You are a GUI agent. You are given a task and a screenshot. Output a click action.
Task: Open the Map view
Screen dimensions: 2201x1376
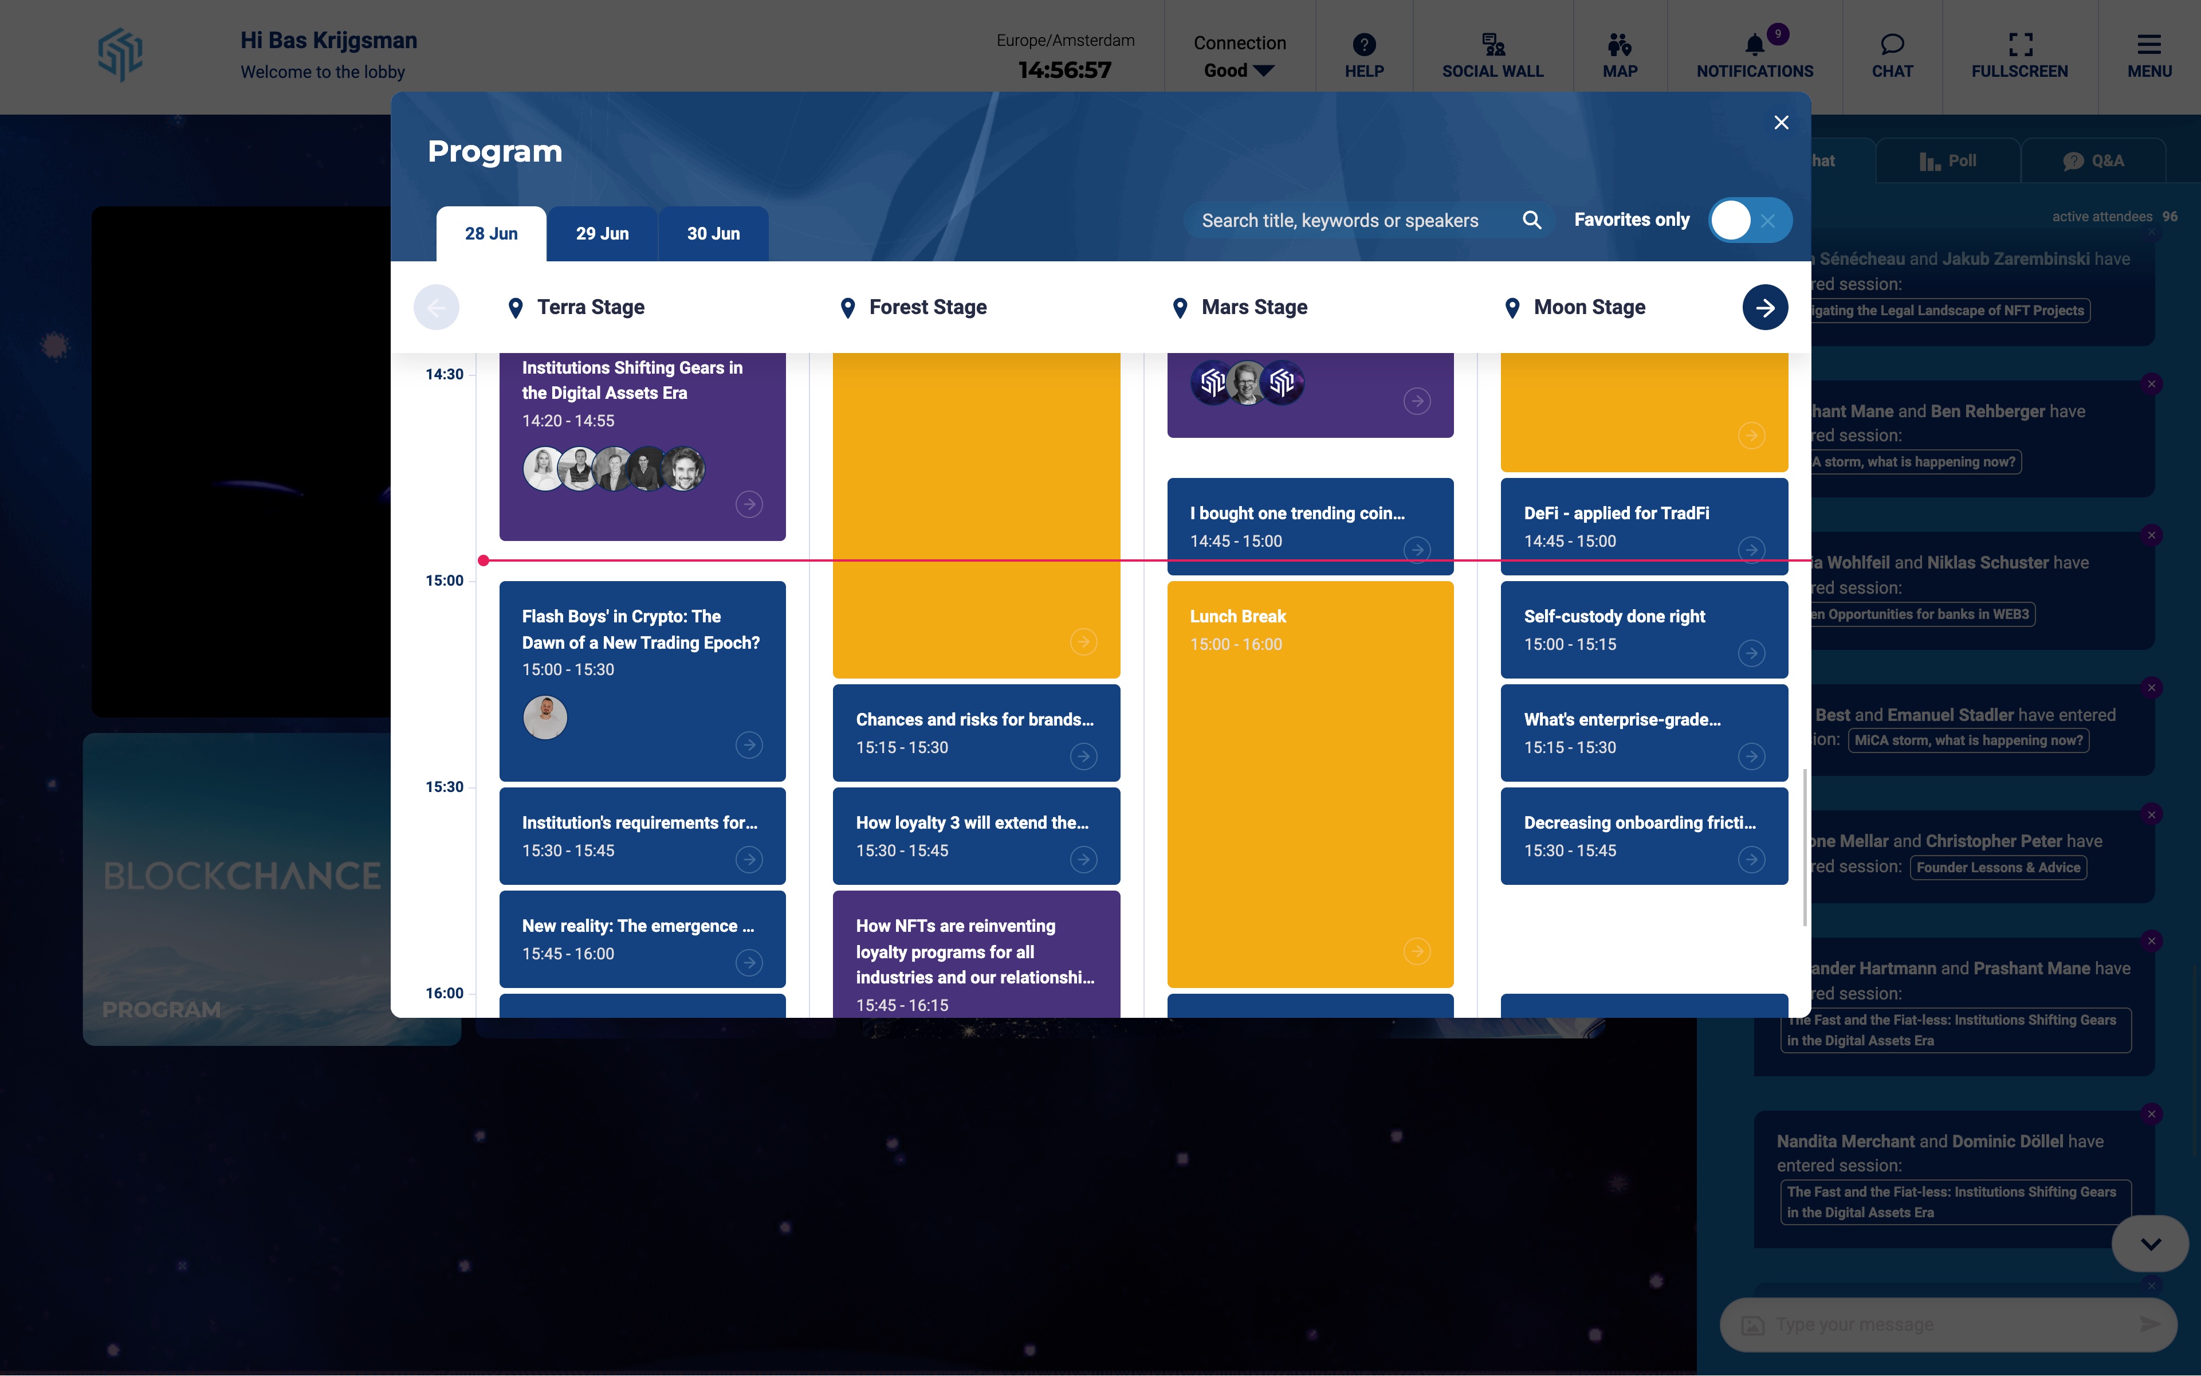pos(1620,56)
